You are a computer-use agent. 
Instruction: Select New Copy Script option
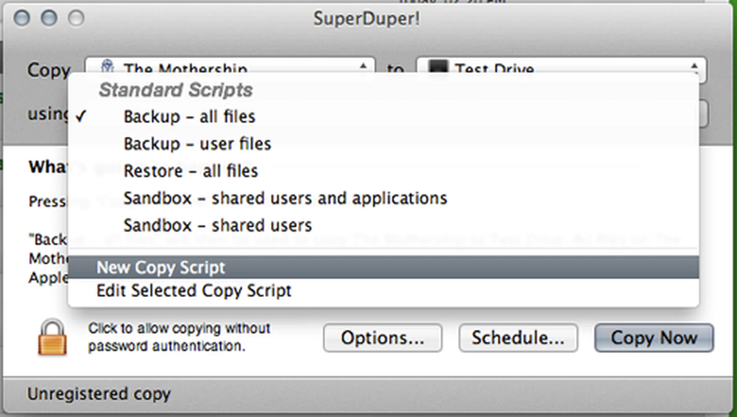(160, 267)
